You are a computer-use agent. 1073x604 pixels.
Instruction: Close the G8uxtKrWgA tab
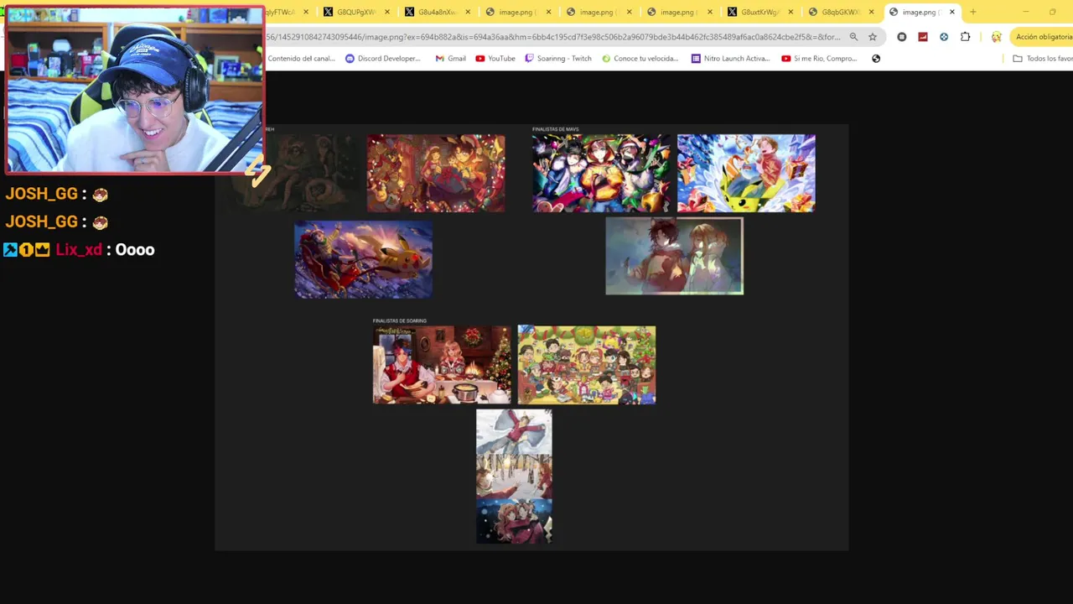(790, 12)
